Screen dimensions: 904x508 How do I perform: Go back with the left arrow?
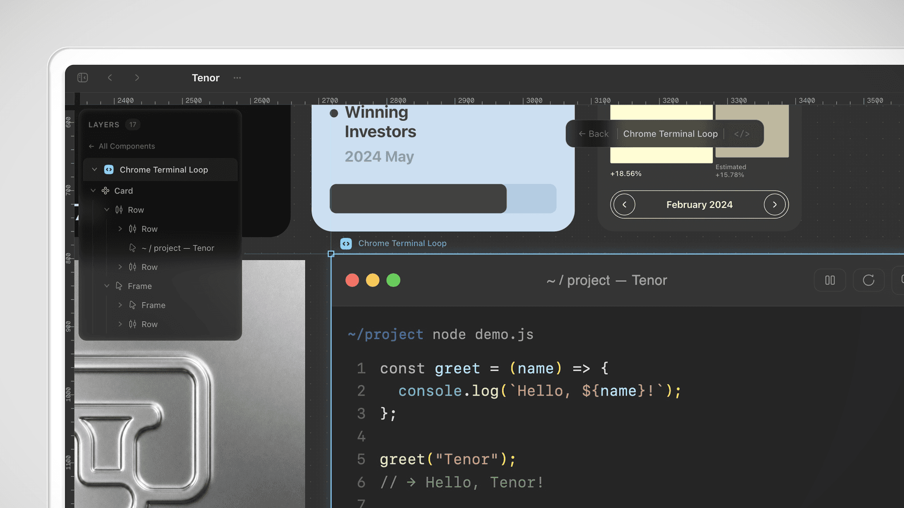point(110,78)
